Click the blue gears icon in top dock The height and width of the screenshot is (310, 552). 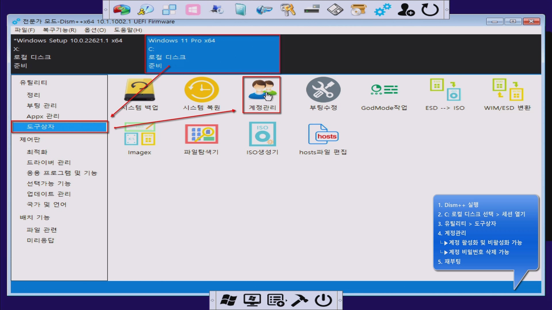click(383, 10)
